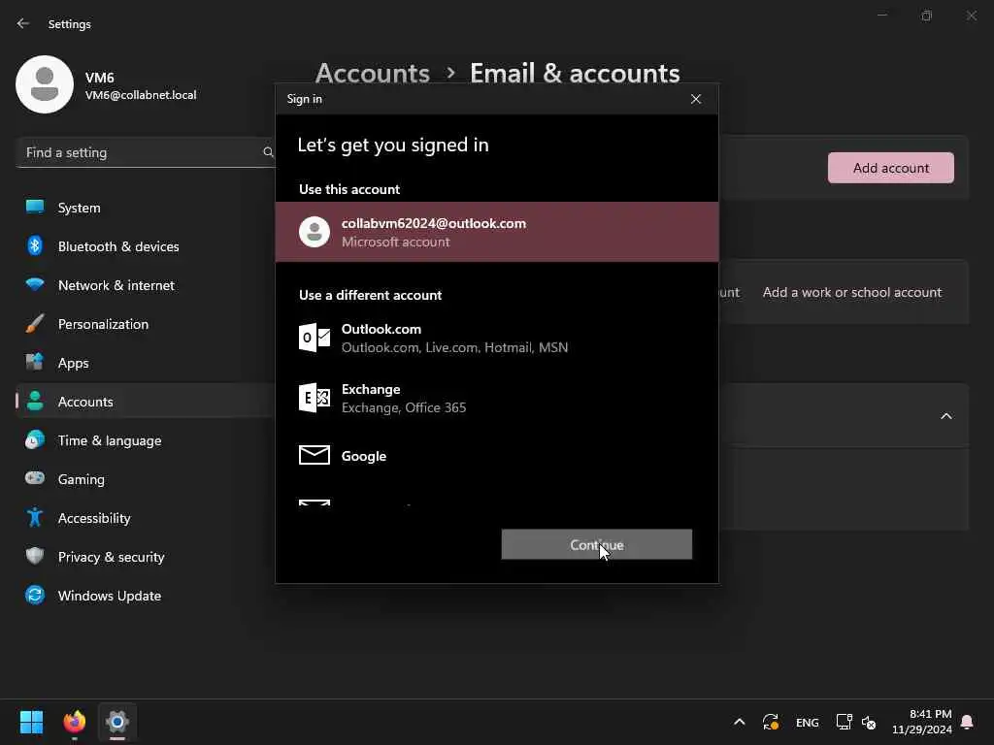Open Firefox from the taskbar

point(74,722)
